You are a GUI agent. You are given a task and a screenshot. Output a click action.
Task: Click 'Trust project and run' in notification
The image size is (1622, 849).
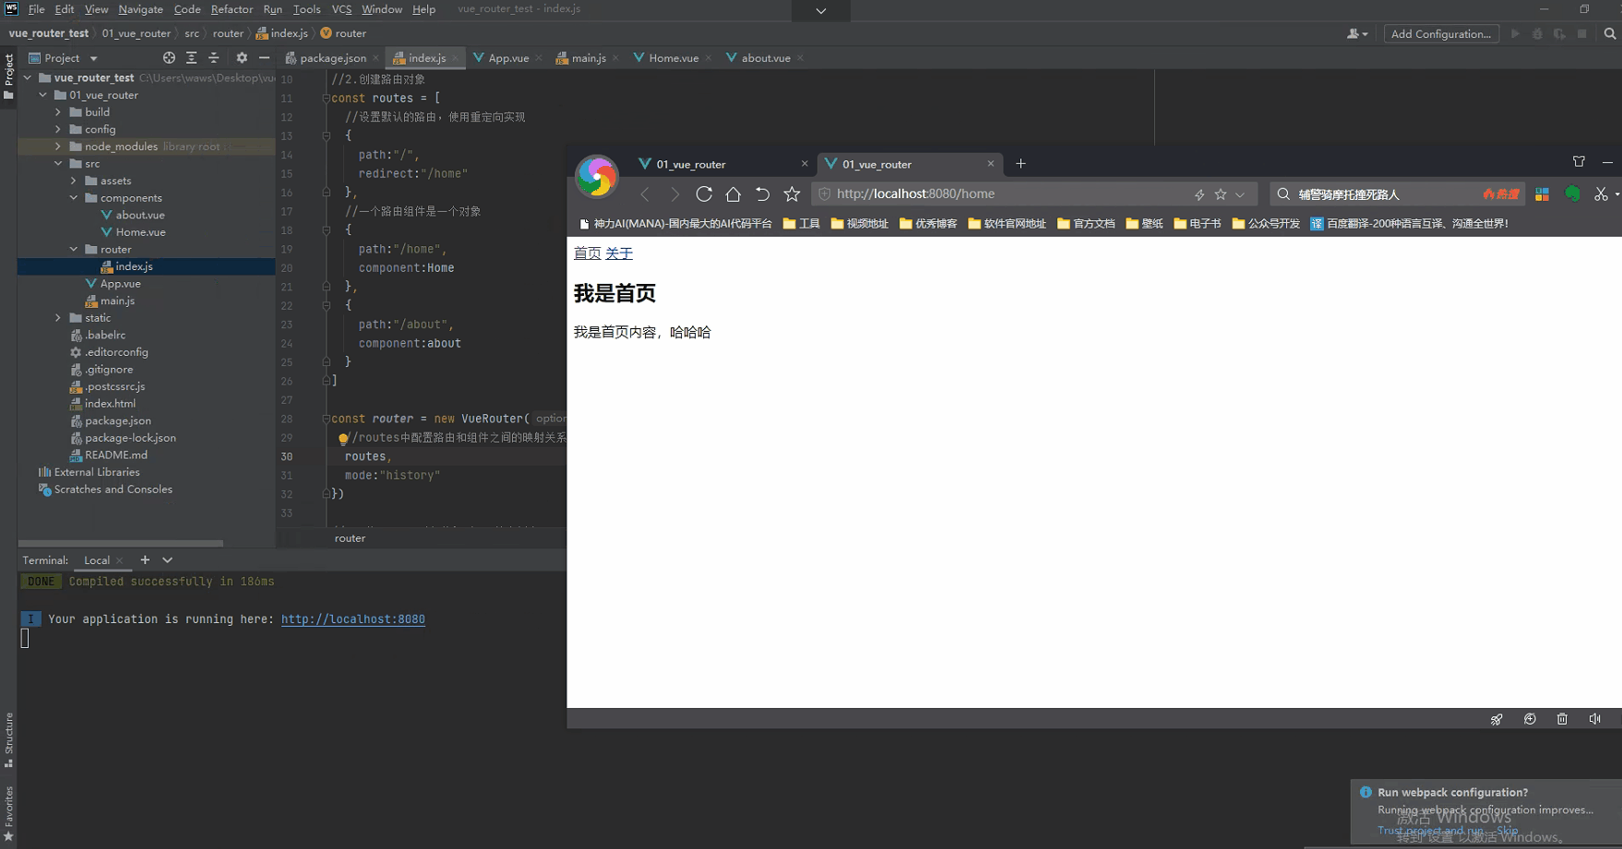[1430, 831]
